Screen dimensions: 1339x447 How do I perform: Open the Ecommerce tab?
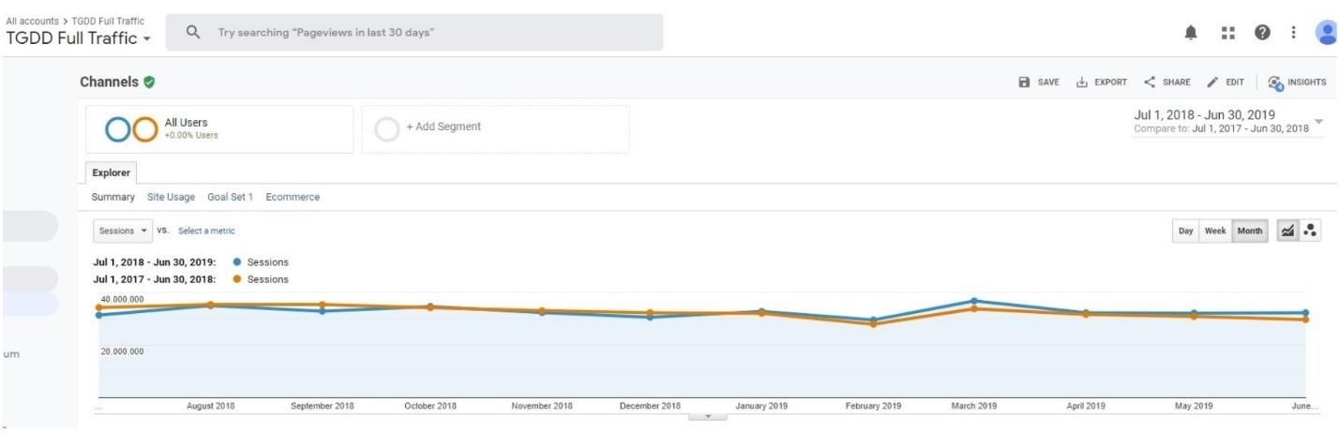coord(293,197)
